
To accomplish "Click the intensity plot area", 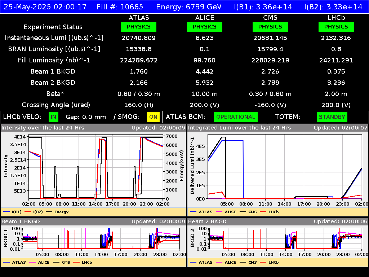I will 96,167.
